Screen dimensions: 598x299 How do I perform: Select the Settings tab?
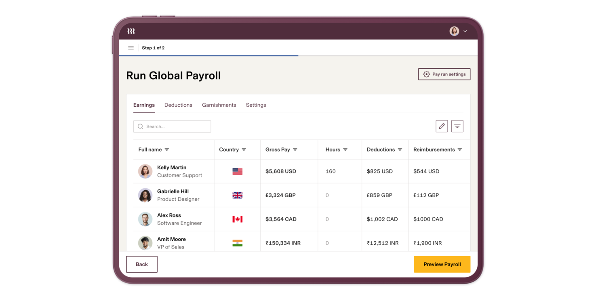coord(256,105)
